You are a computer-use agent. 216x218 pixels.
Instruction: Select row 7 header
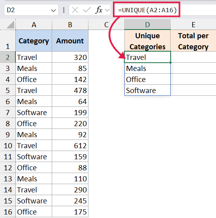8,112
